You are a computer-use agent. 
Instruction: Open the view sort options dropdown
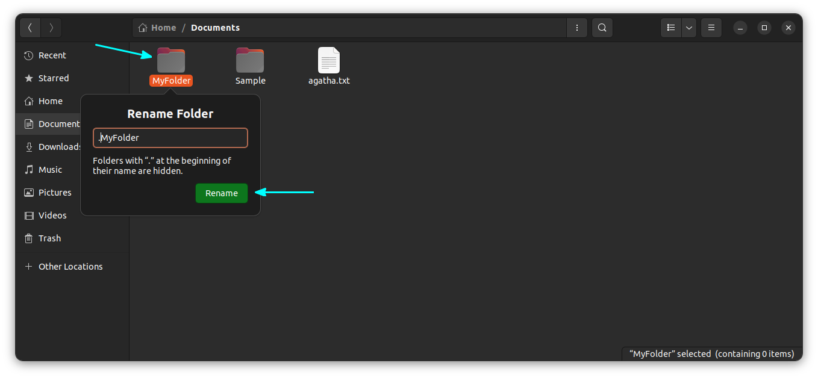coord(688,27)
